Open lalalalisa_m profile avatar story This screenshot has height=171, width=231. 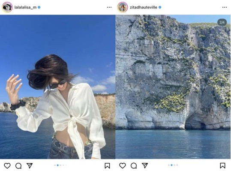click(7, 7)
